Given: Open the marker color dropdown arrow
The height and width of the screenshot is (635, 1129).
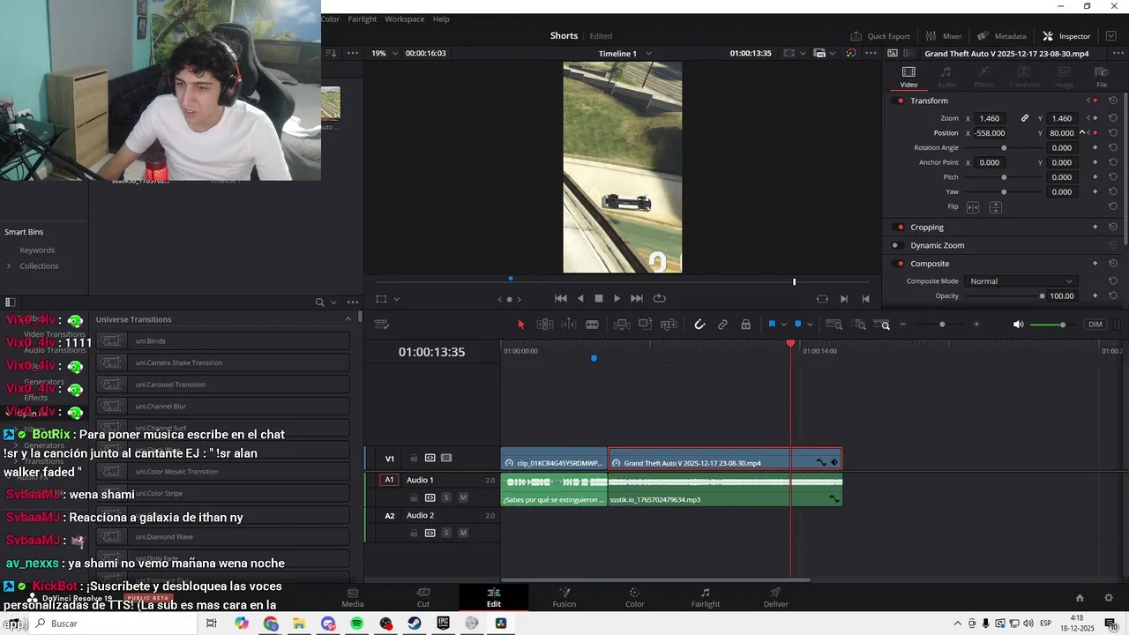Looking at the screenshot, I should (x=811, y=325).
